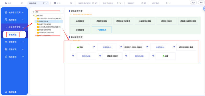
Task: Reload the 课程停开 tab
Action: point(142,3)
